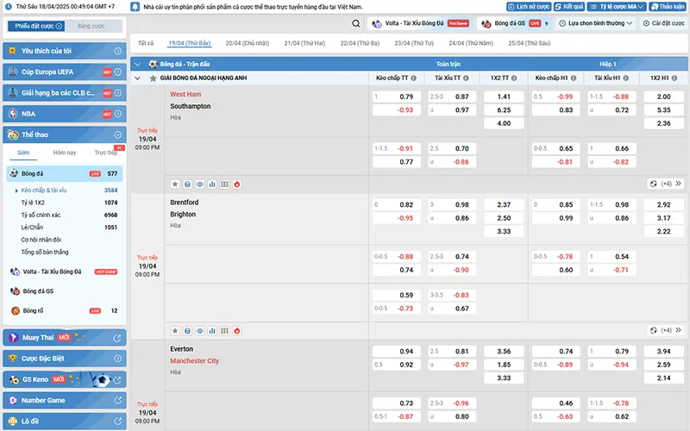This screenshot has width=690, height=431.
Task: Favorite the West Ham match with star icon
Action: pos(175,184)
